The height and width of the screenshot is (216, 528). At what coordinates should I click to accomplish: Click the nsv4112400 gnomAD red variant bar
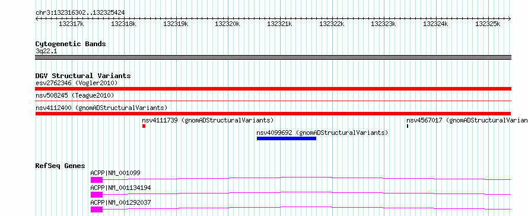click(273, 114)
